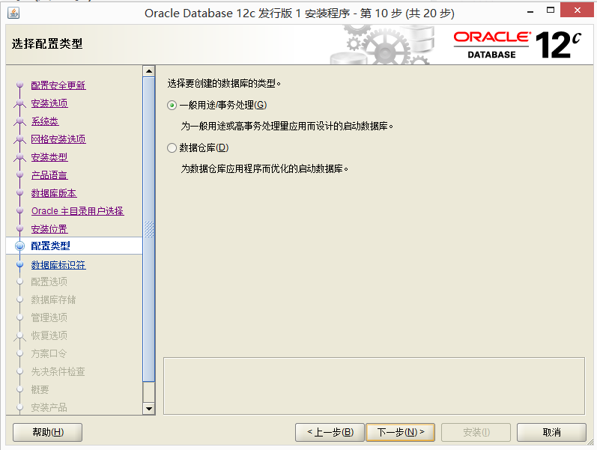Click the Java installer icon in title bar

[13, 13]
